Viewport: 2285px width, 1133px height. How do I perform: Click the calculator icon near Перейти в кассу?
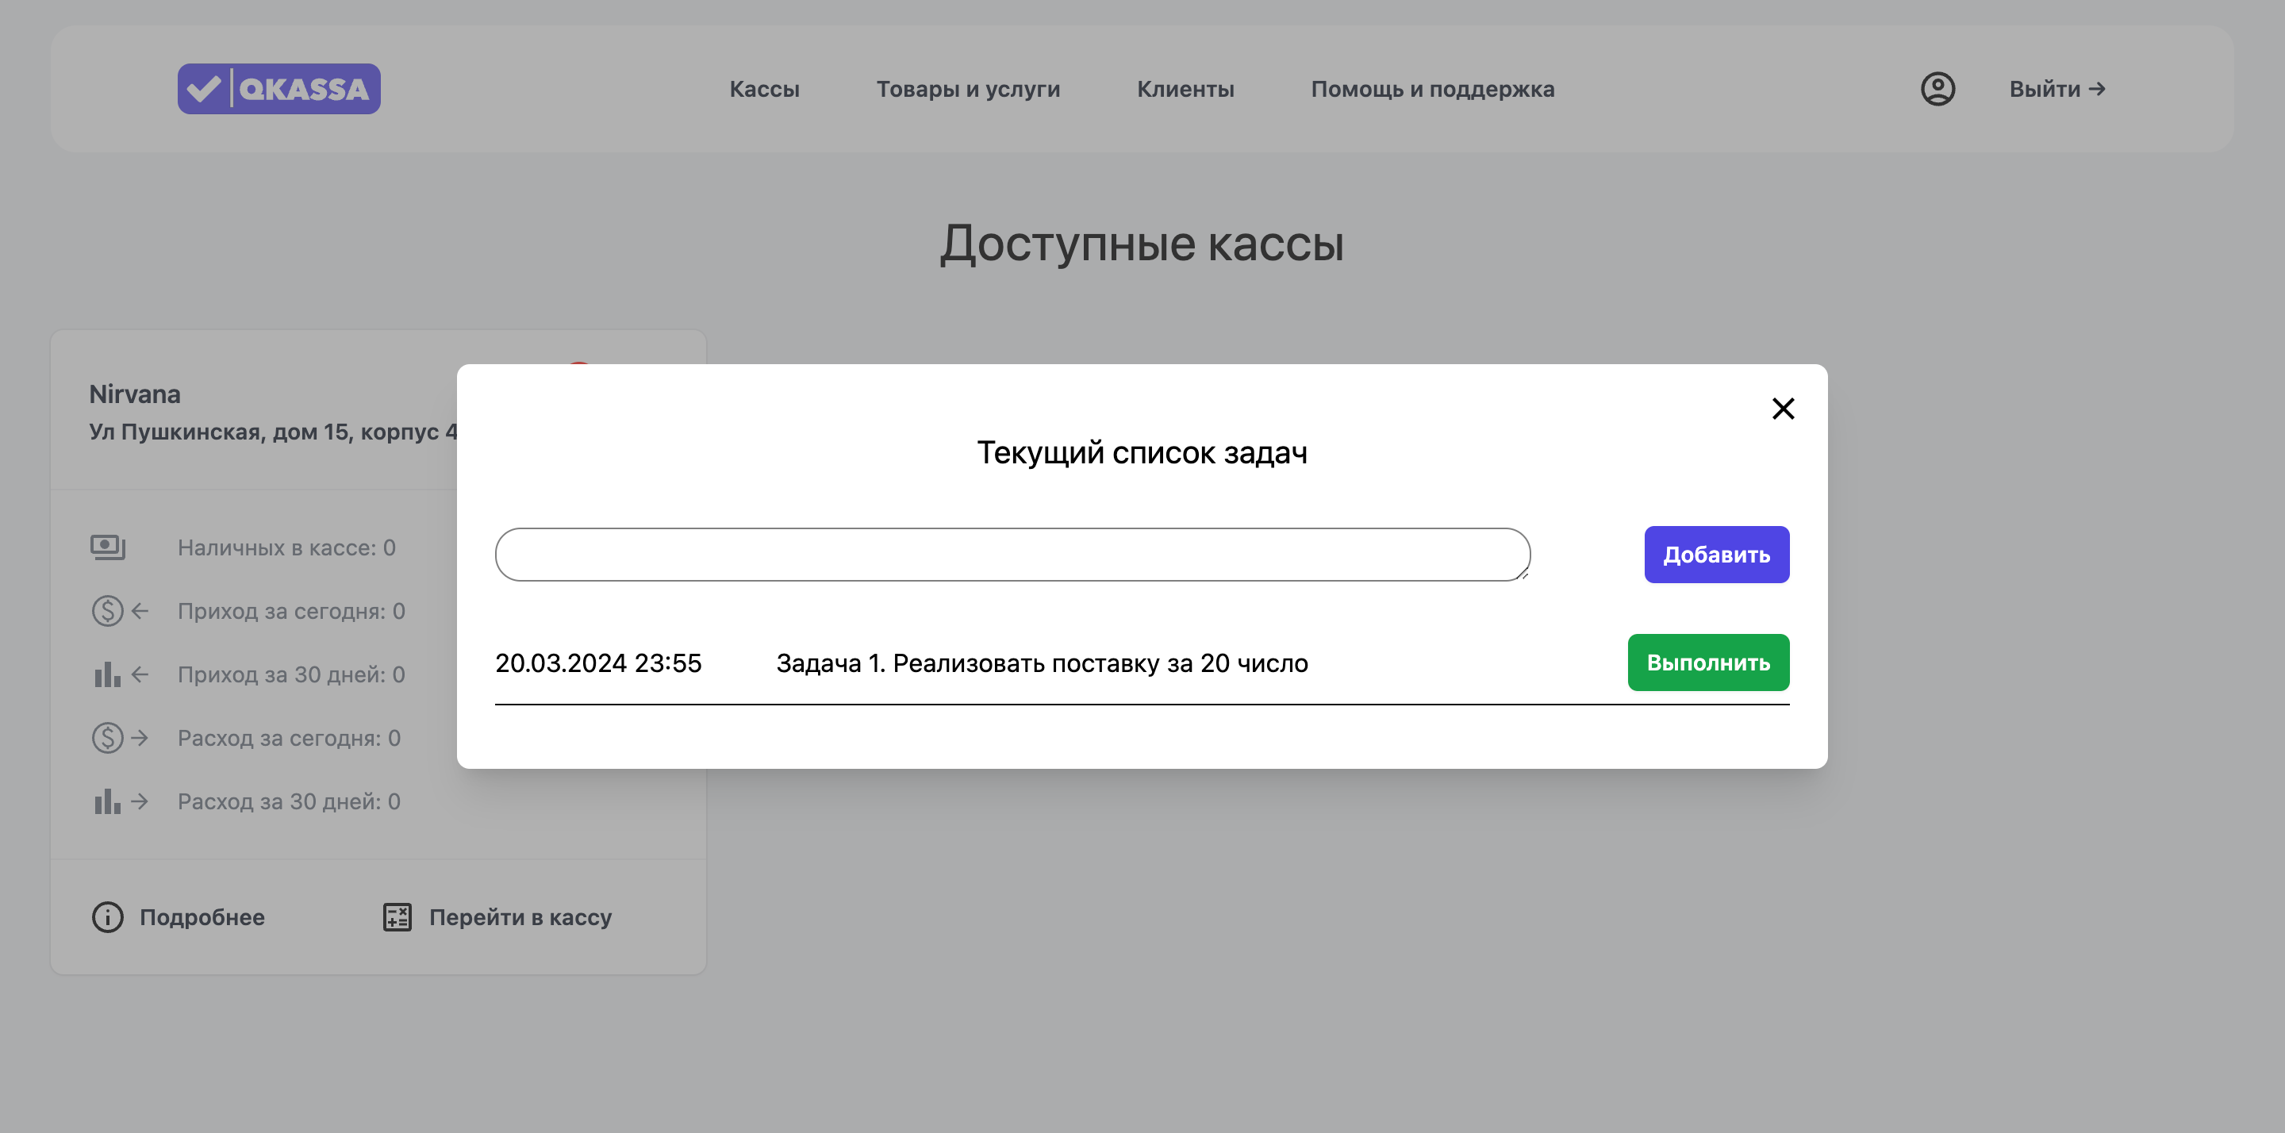397,917
